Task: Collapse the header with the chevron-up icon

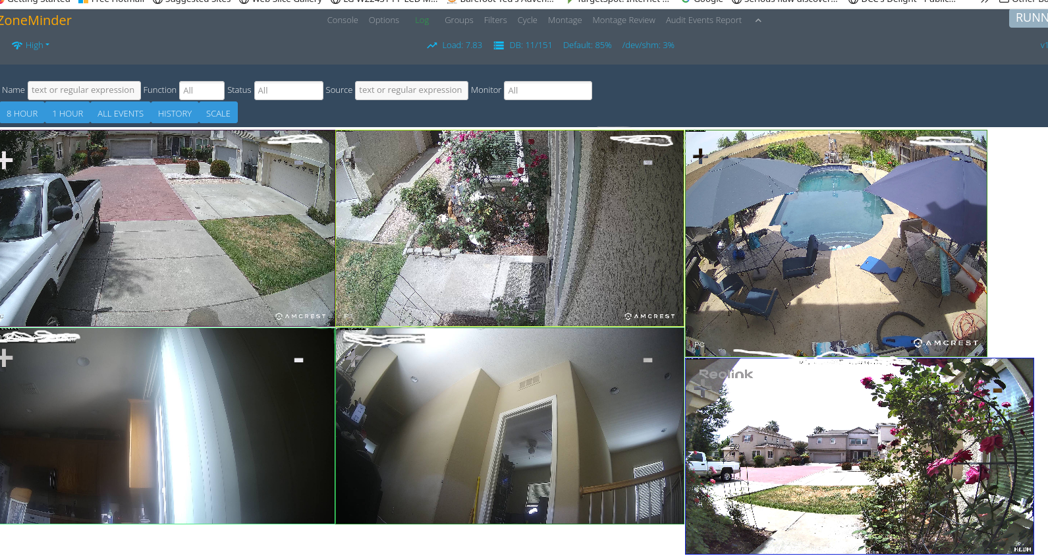Action: click(x=758, y=20)
